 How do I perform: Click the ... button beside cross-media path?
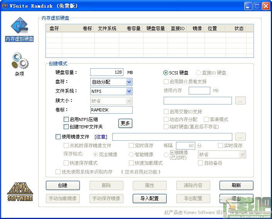pyautogui.click(x=240, y=101)
